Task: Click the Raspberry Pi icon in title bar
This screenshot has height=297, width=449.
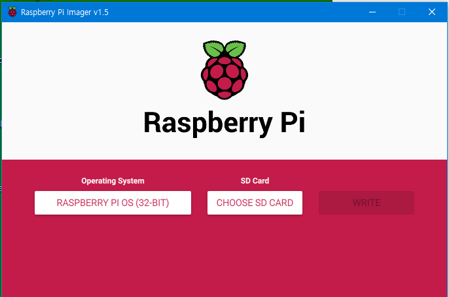Action: pos(12,12)
